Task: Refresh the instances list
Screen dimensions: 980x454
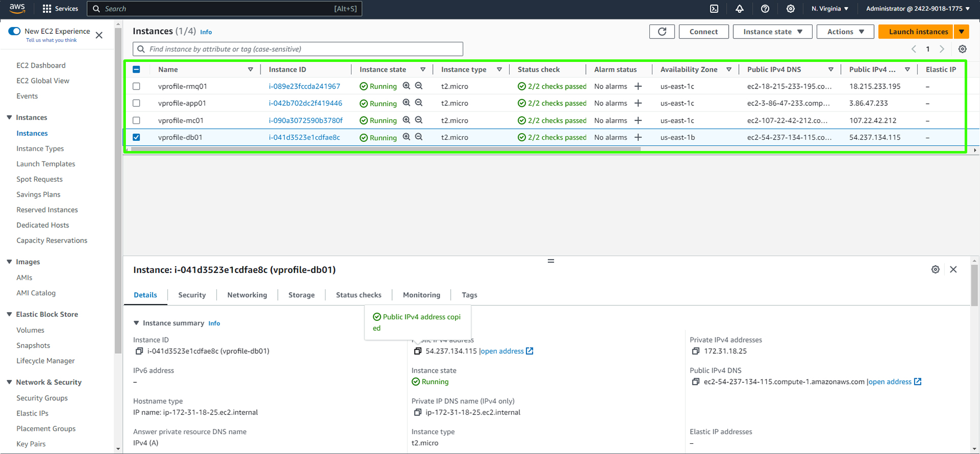Action: coord(662,32)
